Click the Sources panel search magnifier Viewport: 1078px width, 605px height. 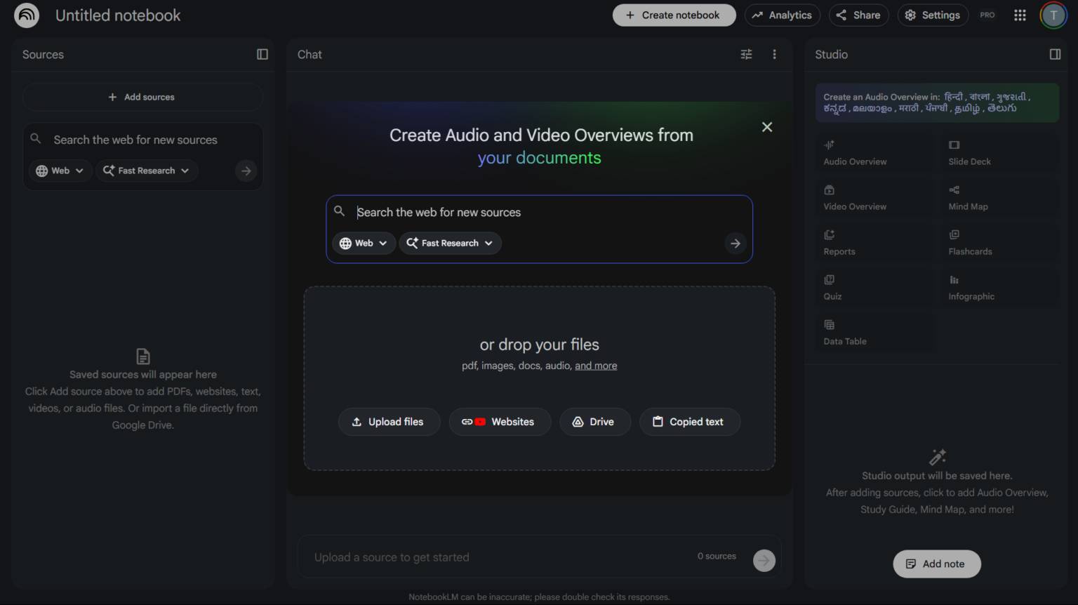[36, 139]
